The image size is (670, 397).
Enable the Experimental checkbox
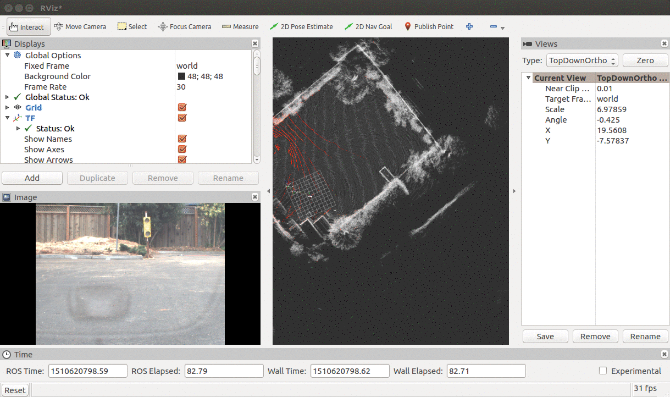(603, 371)
